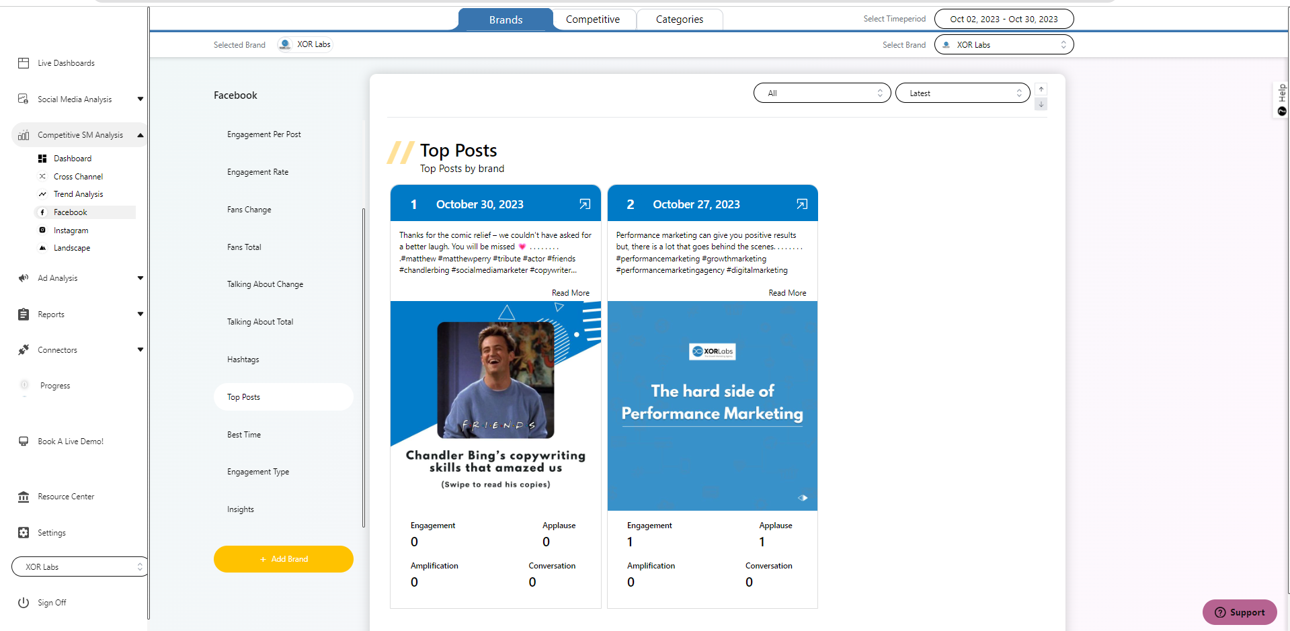This screenshot has width=1290, height=631.
Task: Click Read More on the Chandler Bing post
Action: coord(570,293)
